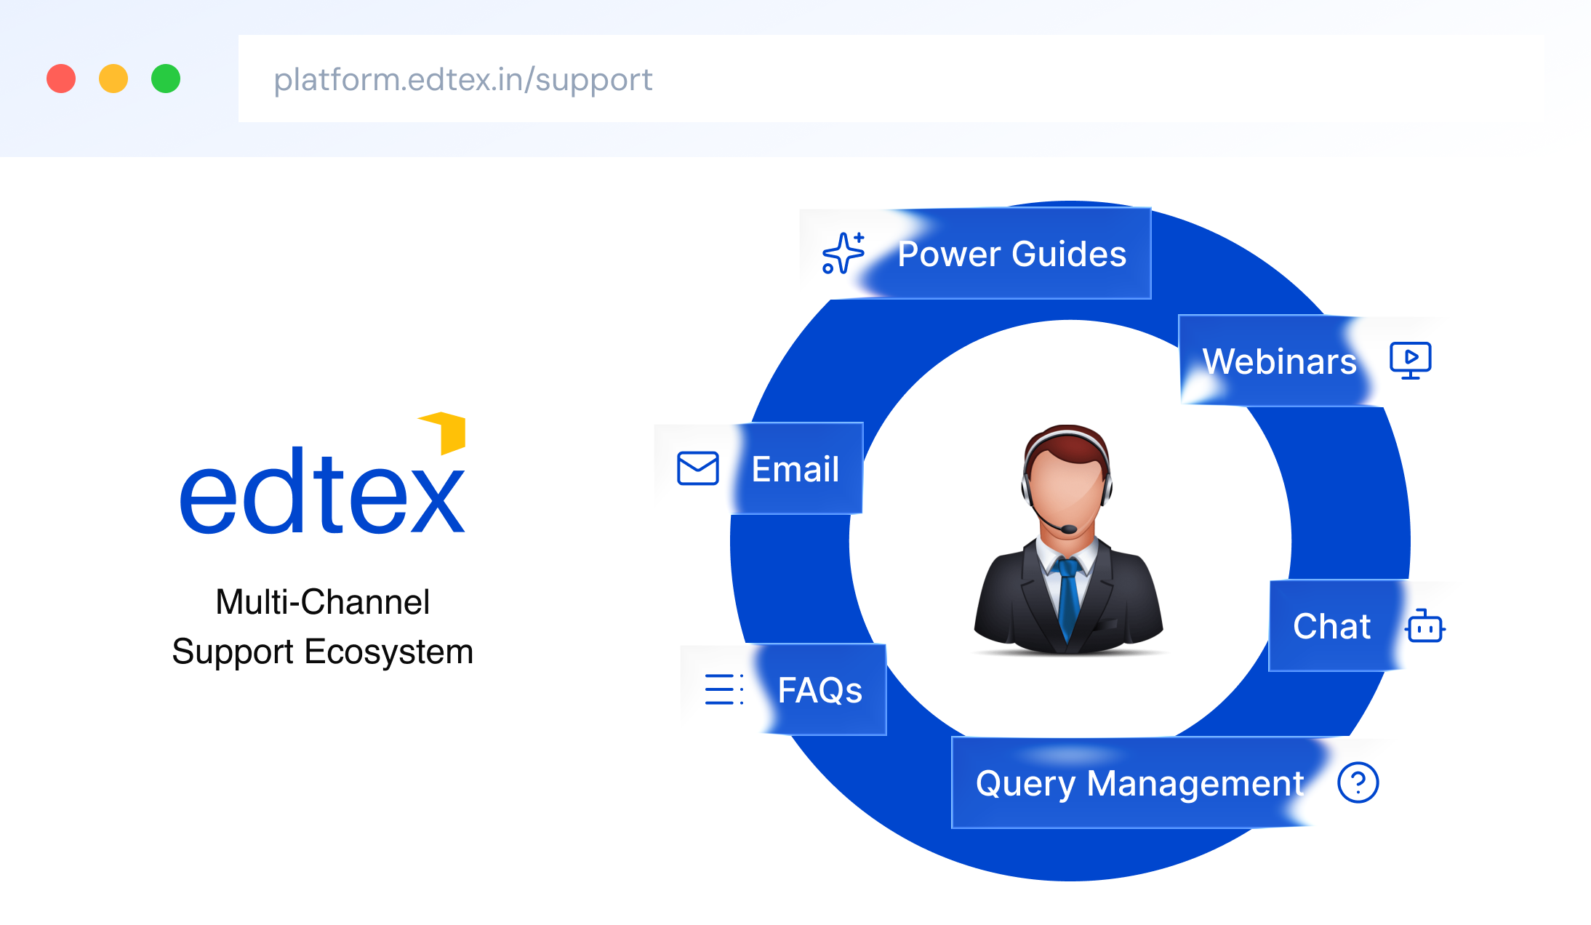The width and height of the screenshot is (1591, 925).
Task: Click the FAQs list icon
Action: pos(724,689)
